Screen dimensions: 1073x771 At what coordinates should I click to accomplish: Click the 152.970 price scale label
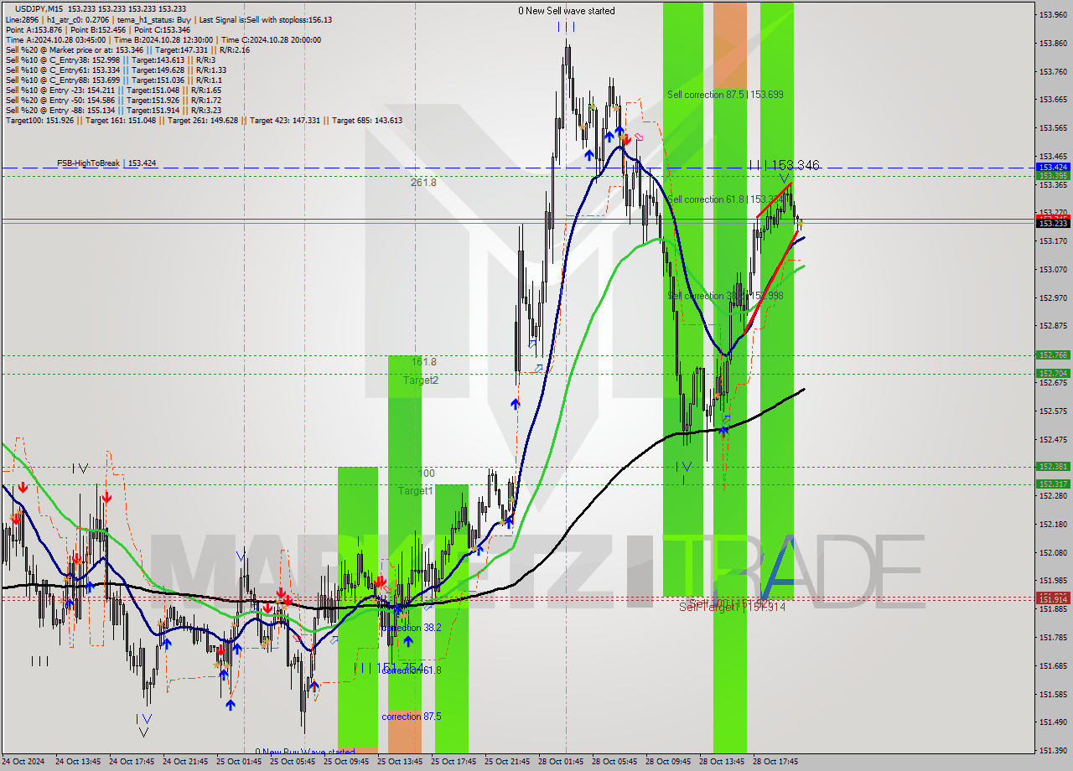[x=1053, y=298]
